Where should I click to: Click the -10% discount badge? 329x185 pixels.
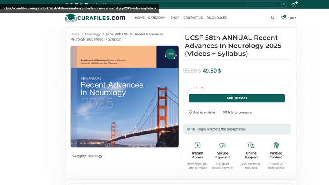170,54
